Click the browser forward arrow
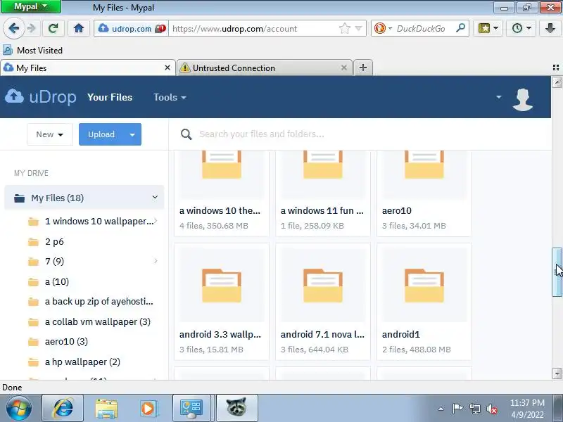Image resolution: width=563 pixels, height=422 pixels. [x=32, y=28]
